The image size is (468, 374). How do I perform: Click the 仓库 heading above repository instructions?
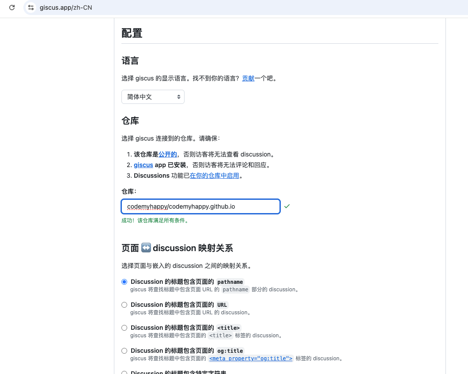(130, 121)
